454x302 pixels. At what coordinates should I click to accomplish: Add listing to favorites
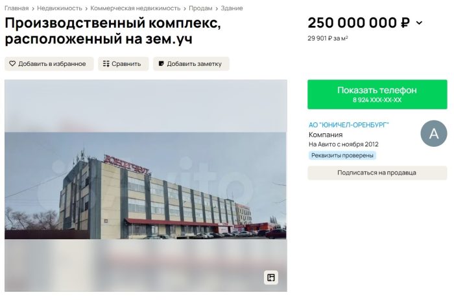[49, 64]
